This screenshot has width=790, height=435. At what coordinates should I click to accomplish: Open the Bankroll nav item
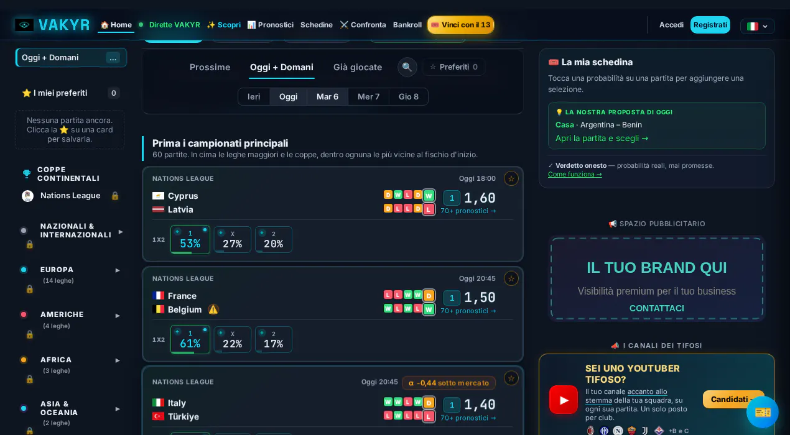point(407,25)
